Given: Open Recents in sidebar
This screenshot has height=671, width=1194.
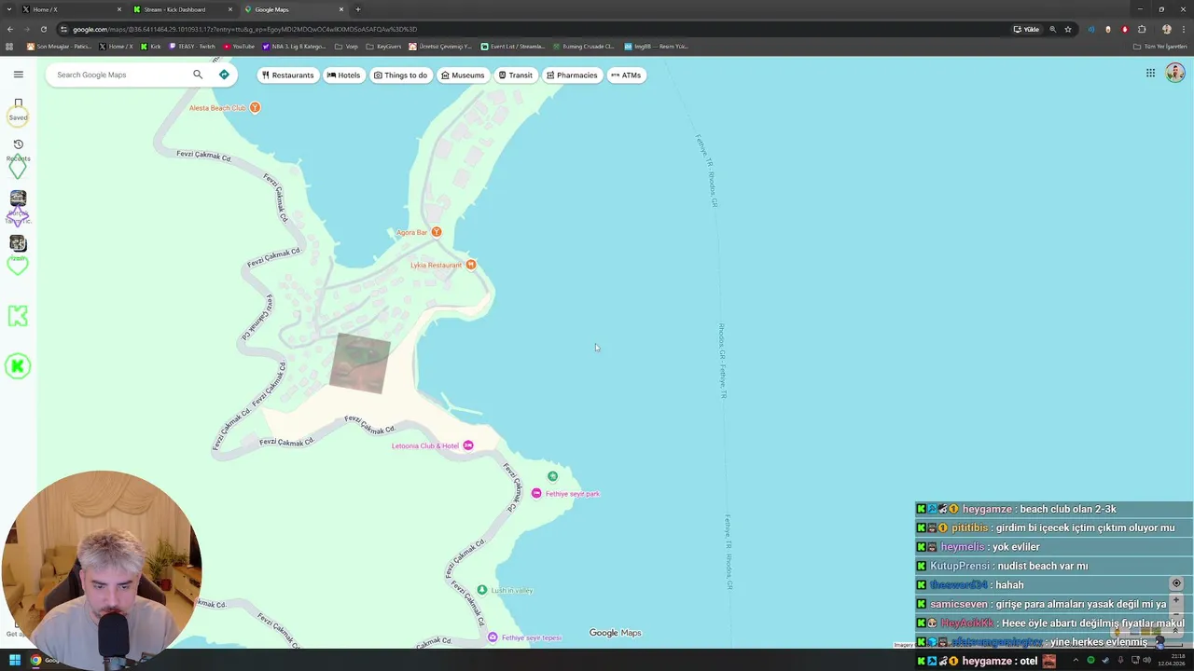Looking at the screenshot, I should (x=18, y=150).
